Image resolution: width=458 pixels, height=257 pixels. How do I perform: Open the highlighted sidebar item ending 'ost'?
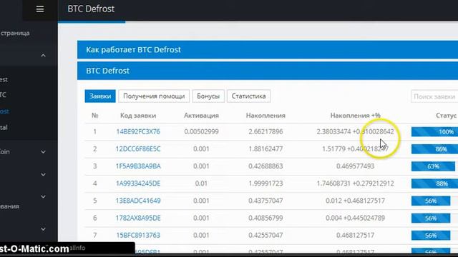[5, 111]
